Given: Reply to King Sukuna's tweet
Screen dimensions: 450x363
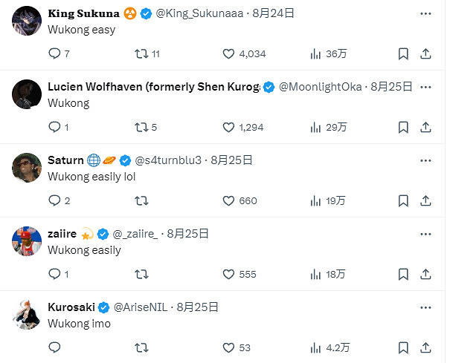Looking at the screenshot, I should click(x=54, y=53).
